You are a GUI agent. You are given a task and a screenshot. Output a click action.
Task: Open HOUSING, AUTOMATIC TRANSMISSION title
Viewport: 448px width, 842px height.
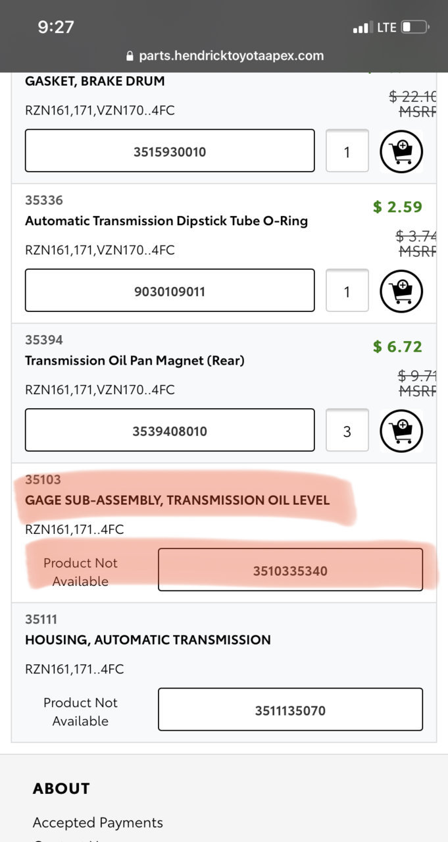tap(148, 640)
